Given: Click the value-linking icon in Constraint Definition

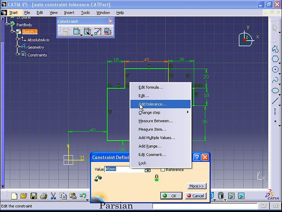Looking at the screenshot, I should click(x=98, y=178).
